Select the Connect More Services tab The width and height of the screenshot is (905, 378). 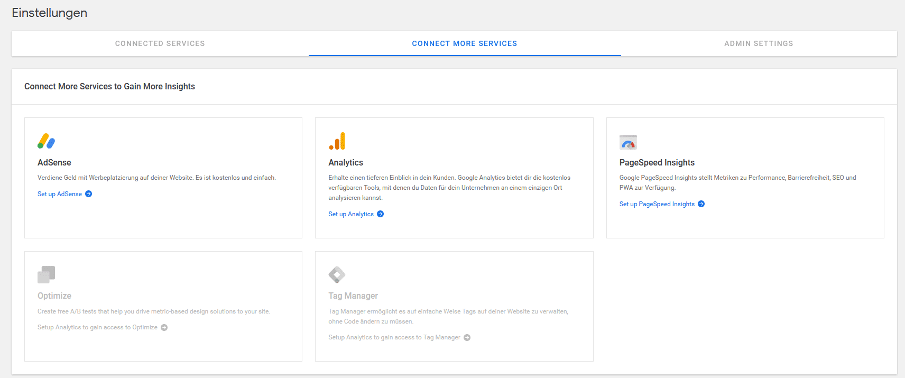pyautogui.click(x=465, y=43)
